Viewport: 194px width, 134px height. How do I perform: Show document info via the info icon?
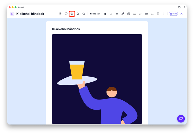66,14
